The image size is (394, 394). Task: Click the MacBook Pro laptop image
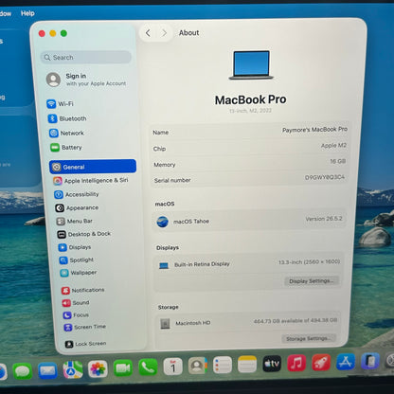coord(251,64)
